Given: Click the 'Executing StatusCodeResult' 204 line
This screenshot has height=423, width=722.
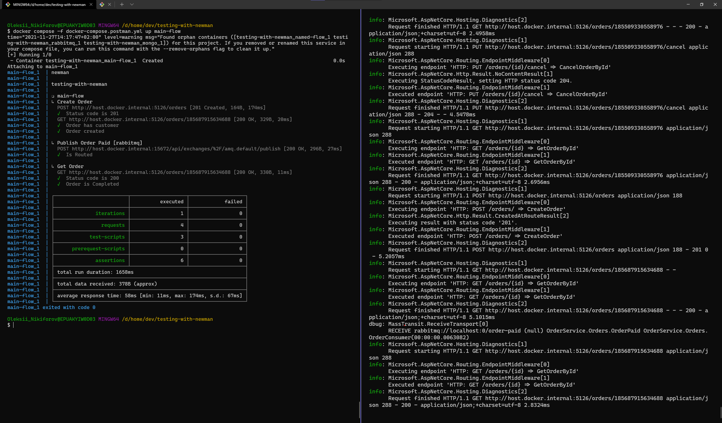Looking at the screenshot, I should point(480,81).
